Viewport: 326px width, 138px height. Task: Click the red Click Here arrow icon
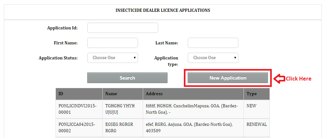coord(279,79)
